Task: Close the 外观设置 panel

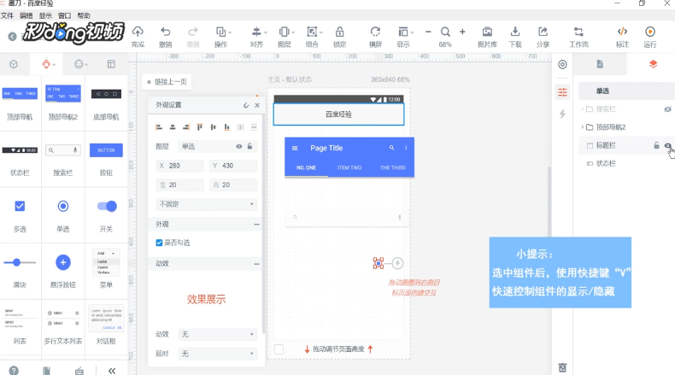Action: [257, 105]
